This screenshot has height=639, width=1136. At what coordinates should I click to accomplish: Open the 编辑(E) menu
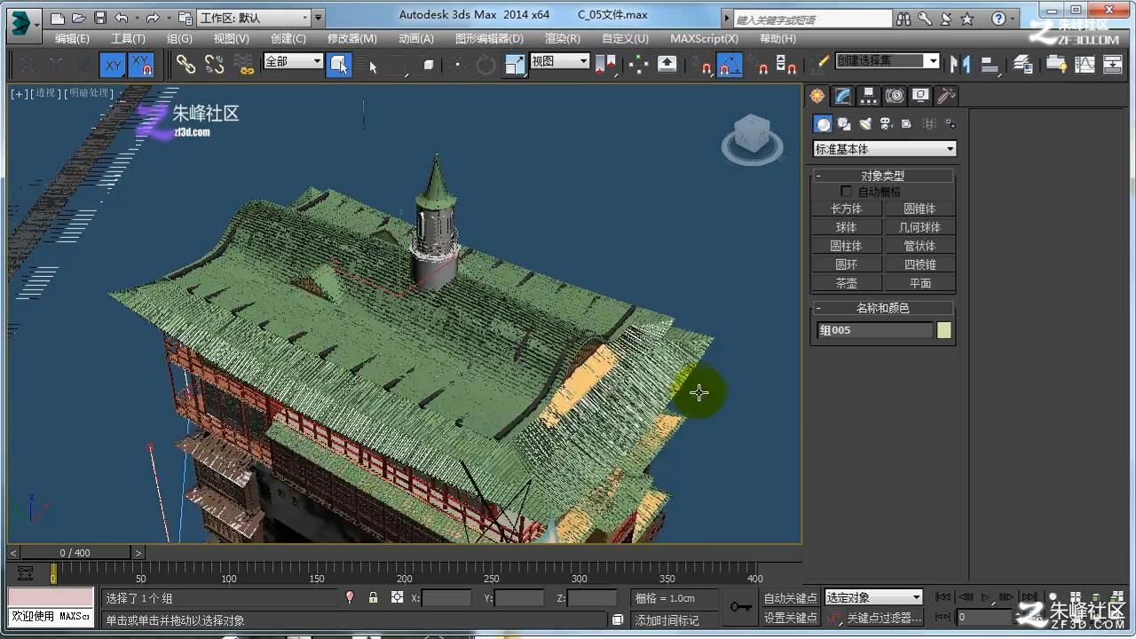pos(72,39)
